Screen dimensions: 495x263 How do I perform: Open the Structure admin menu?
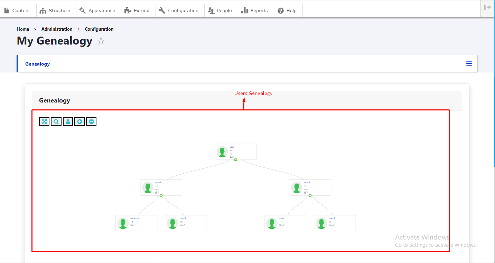pos(55,11)
